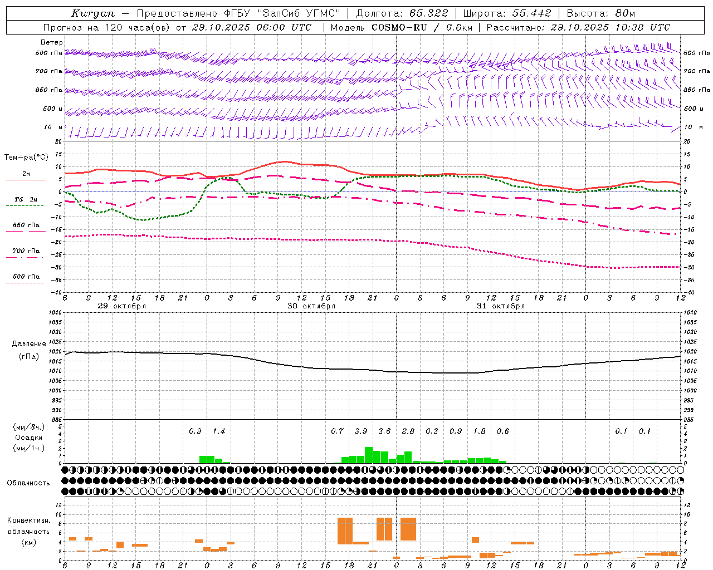The width and height of the screenshot is (713, 570).
Task: Click the 0.7 precipitation total value
Action: tap(337, 431)
